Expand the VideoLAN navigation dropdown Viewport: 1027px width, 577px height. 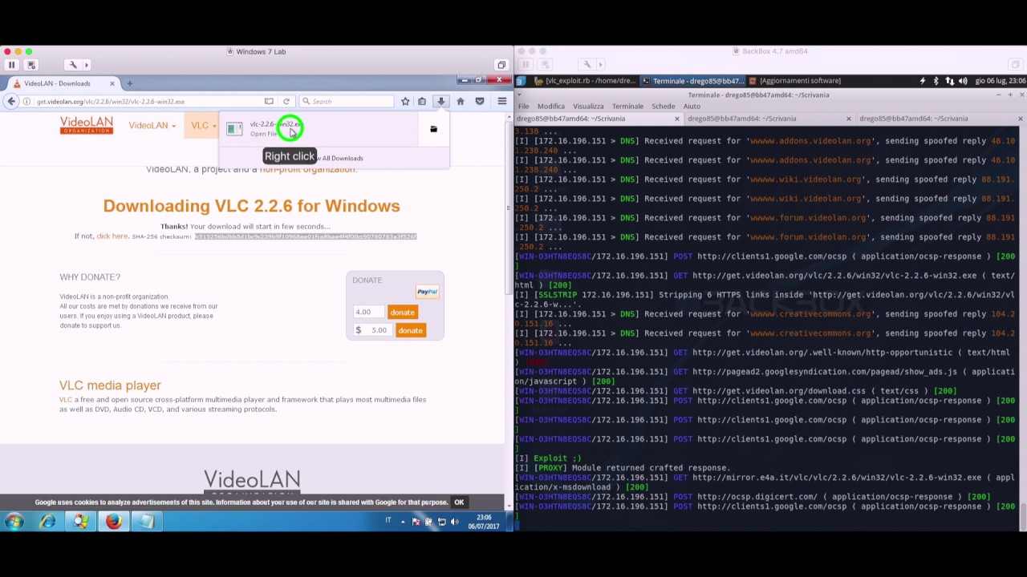point(152,126)
